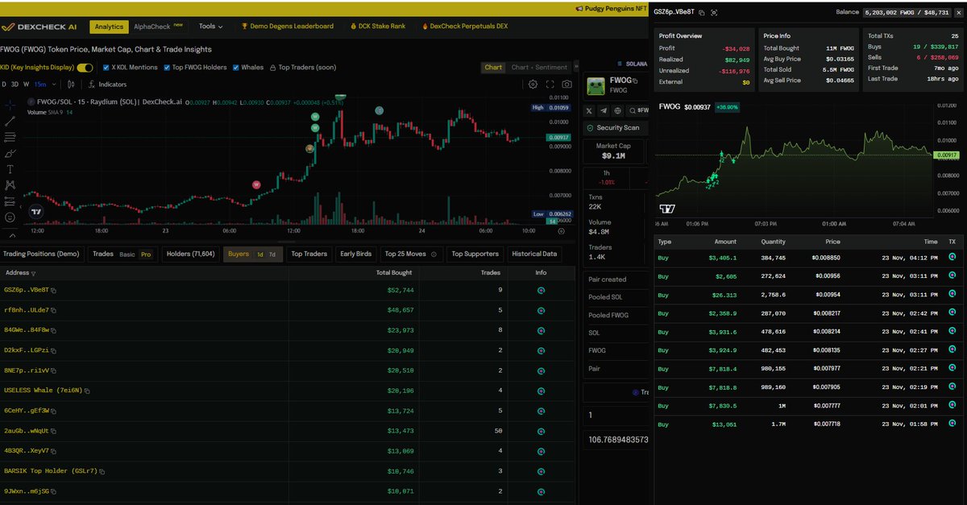Open Top Supporters tab
The image size is (967, 505).
[475, 255]
